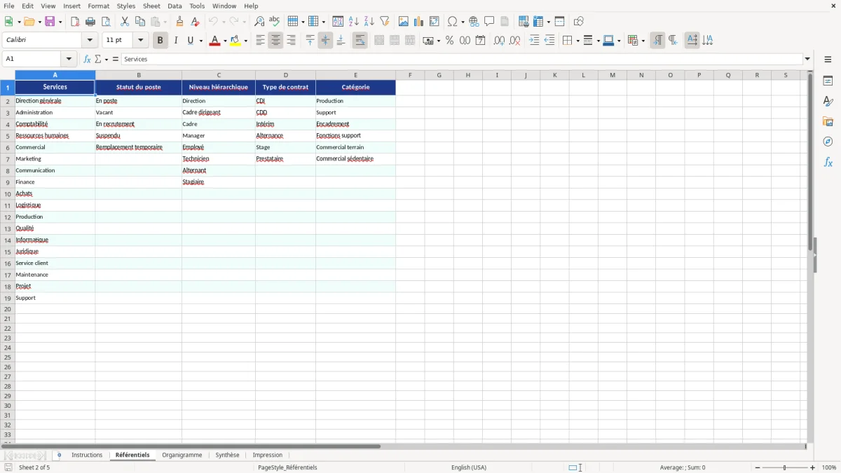Expand Font Name dropdown for Calibri
The height and width of the screenshot is (473, 841).
pyautogui.click(x=90, y=41)
